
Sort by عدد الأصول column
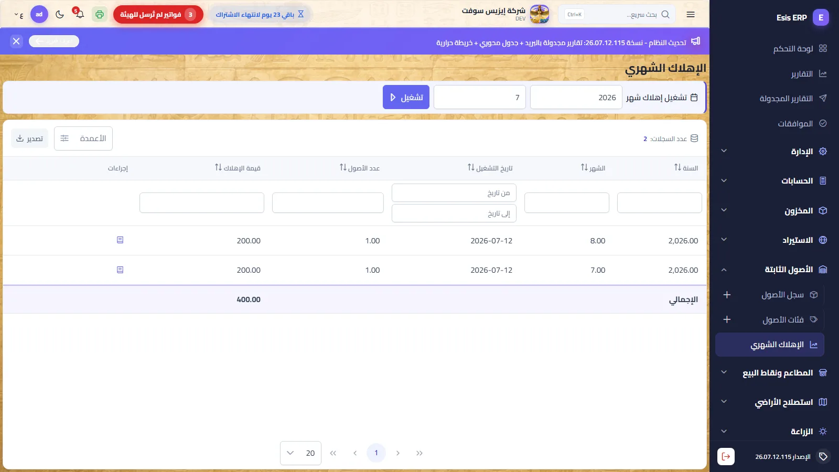tap(359, 168)
